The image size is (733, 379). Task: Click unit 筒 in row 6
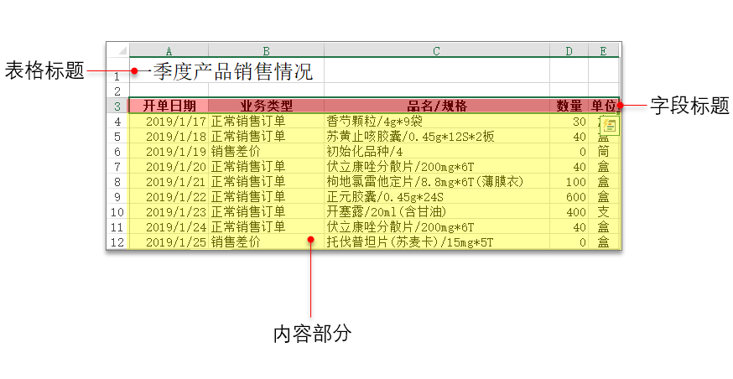(604, 151)
